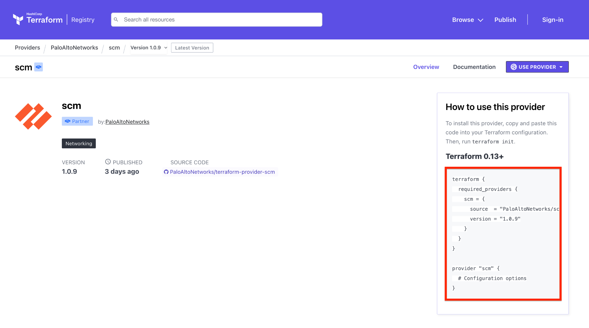Click the Palo Alto Networks orange logo
589x328 pixels.
33,116
